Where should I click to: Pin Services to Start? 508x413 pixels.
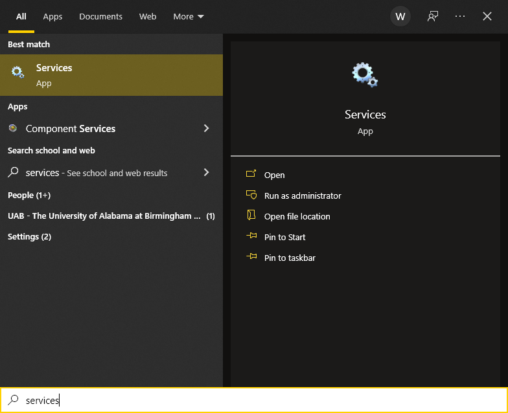(x=284, y=237)
